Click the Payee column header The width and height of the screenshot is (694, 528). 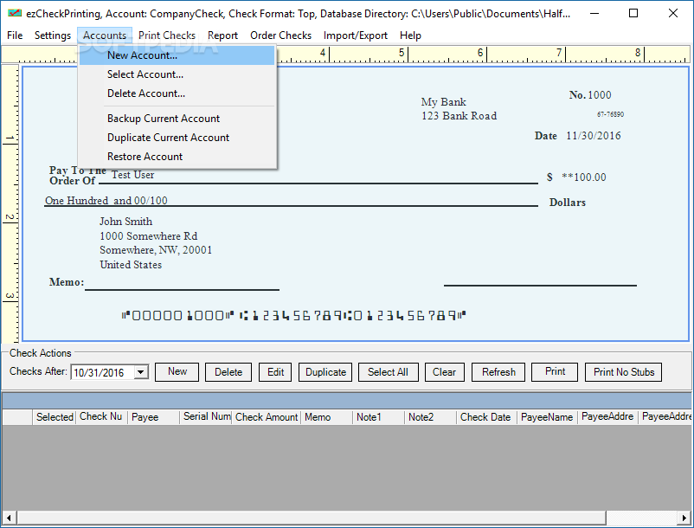pyautogui.click(x=153, y=417)
